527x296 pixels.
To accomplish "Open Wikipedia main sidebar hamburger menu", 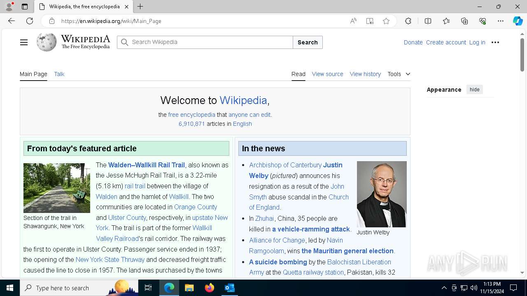I will tap(24, 42).
